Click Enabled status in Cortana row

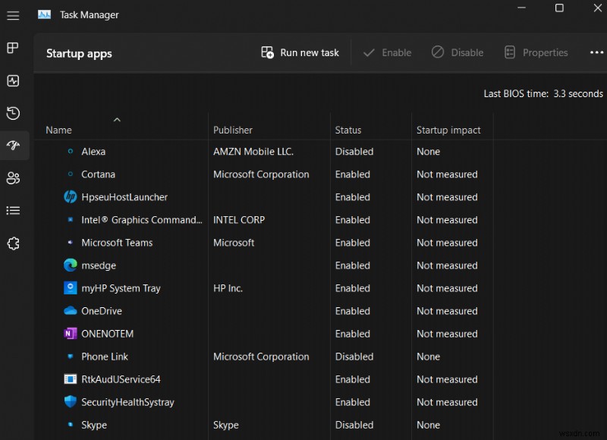coord(353,174)
